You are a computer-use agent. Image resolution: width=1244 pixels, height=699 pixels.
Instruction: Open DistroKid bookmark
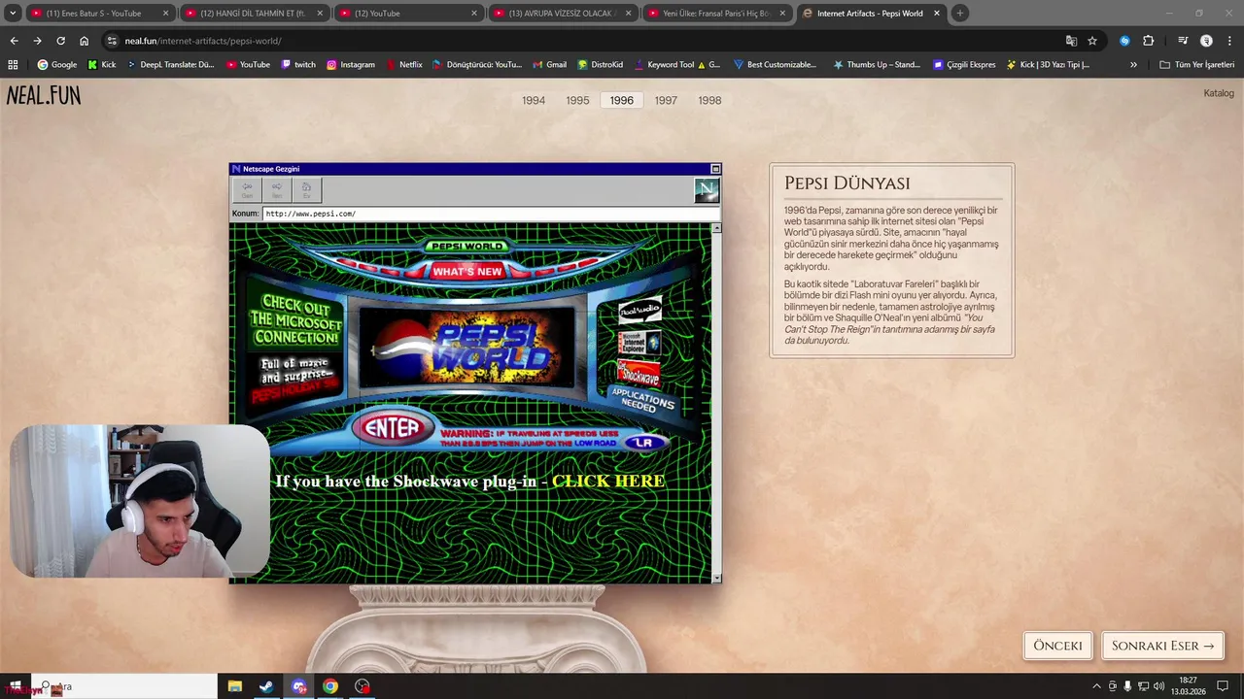pyautogui.click(x=600, y=65)
